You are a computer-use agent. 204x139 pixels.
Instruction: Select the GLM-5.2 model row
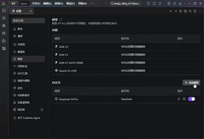(x=126, y=47)
